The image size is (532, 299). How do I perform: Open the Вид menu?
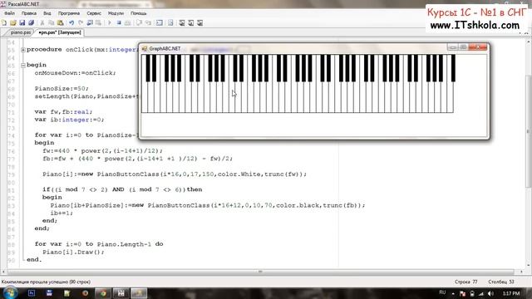coord(47,13)
